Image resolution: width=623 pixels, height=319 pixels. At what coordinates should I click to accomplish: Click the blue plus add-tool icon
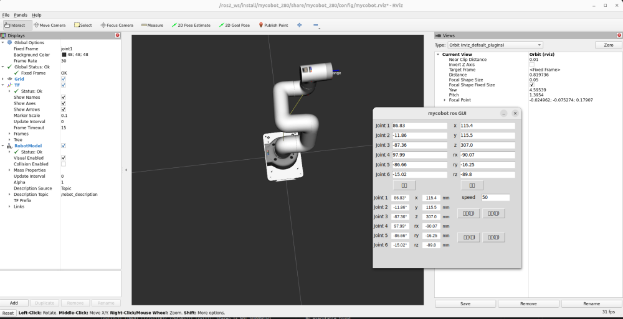pos(299,25)
